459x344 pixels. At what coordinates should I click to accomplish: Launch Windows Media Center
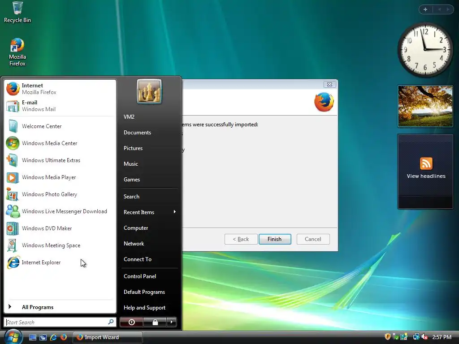pyautogui.click(x=61, y=143)
